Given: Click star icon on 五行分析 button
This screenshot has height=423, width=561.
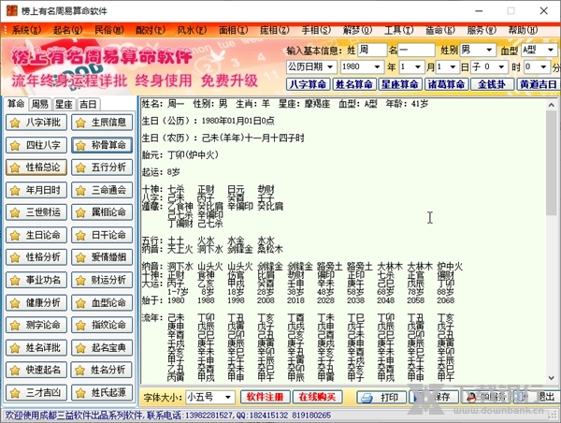Looking at the screenshot, I should tap(80, 168).
